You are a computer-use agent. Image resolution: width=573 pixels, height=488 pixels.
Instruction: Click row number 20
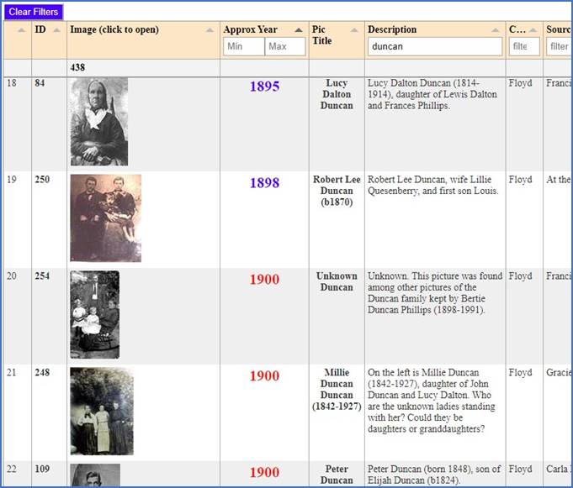12,276
